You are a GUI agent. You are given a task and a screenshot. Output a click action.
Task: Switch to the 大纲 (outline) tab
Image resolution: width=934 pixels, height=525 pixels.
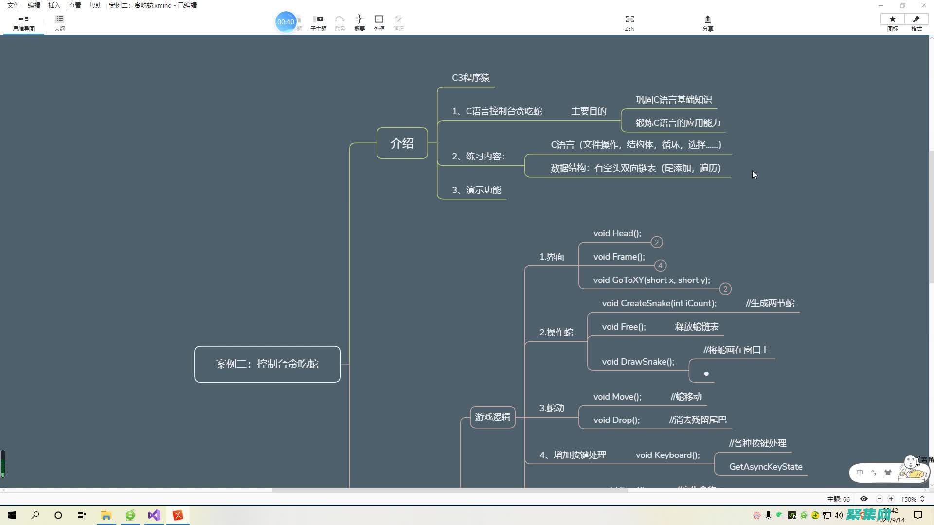click(59, 22)
